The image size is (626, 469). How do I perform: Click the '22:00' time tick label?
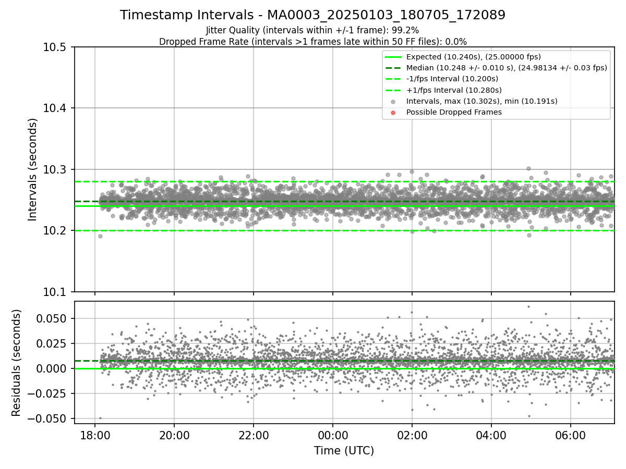pos(253,435)
